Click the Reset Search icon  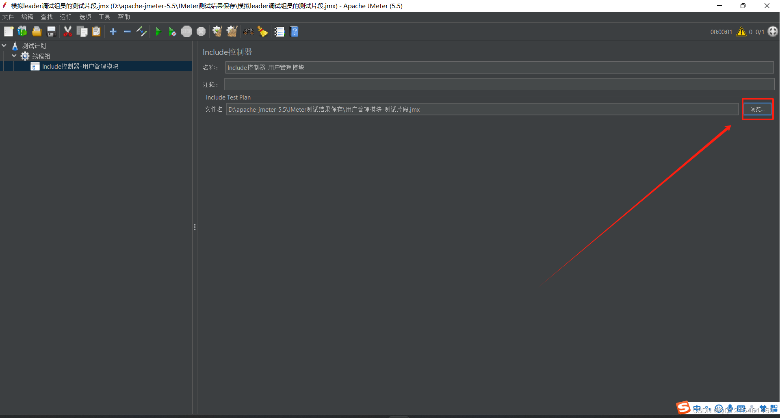click(x=263, y=32)
